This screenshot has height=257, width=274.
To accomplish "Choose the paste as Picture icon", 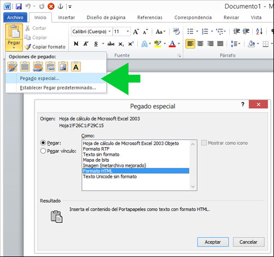I will (x=63, y=67).
